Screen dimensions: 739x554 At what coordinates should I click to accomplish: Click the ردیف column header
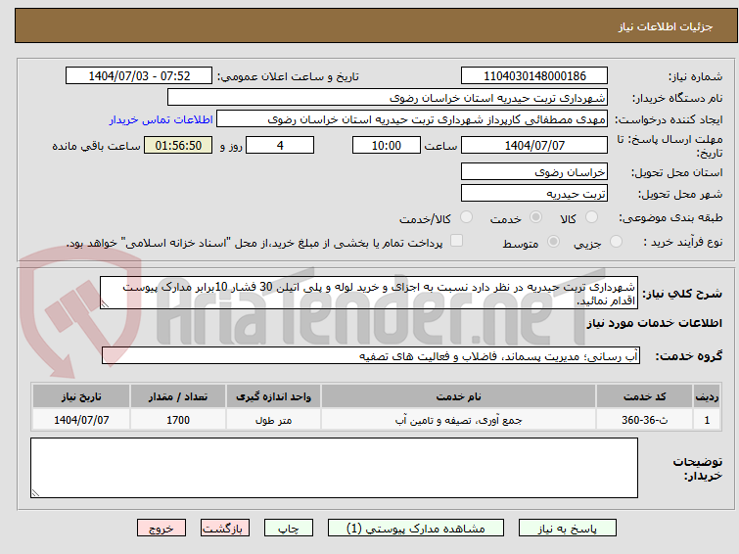[707, 396]
